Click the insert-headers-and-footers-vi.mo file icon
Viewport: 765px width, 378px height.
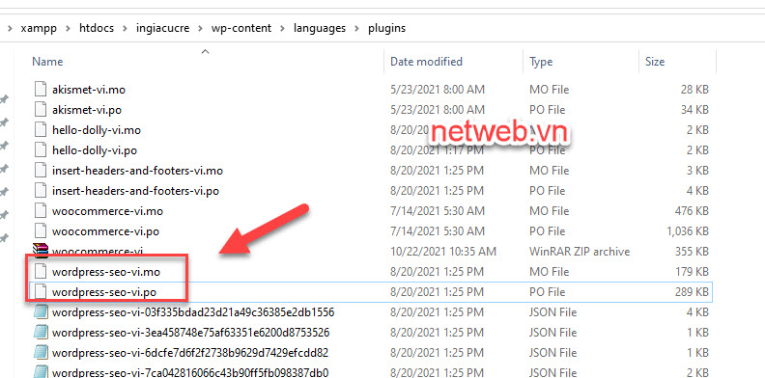pyautogui.click(x=41, y=171)
